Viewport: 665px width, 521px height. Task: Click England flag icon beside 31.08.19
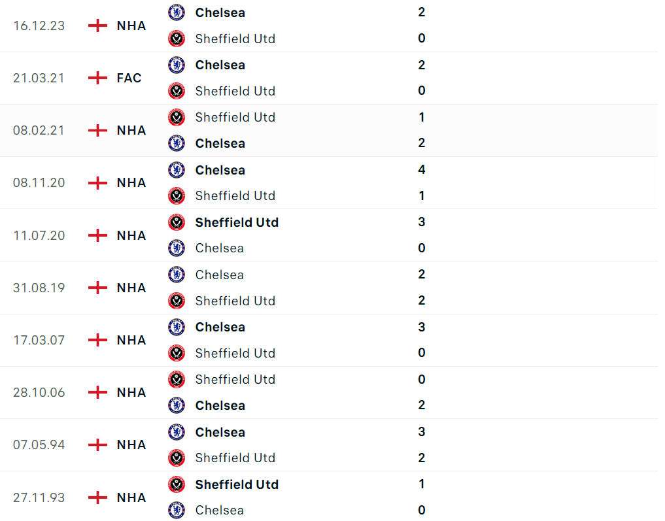coord(97,288)
